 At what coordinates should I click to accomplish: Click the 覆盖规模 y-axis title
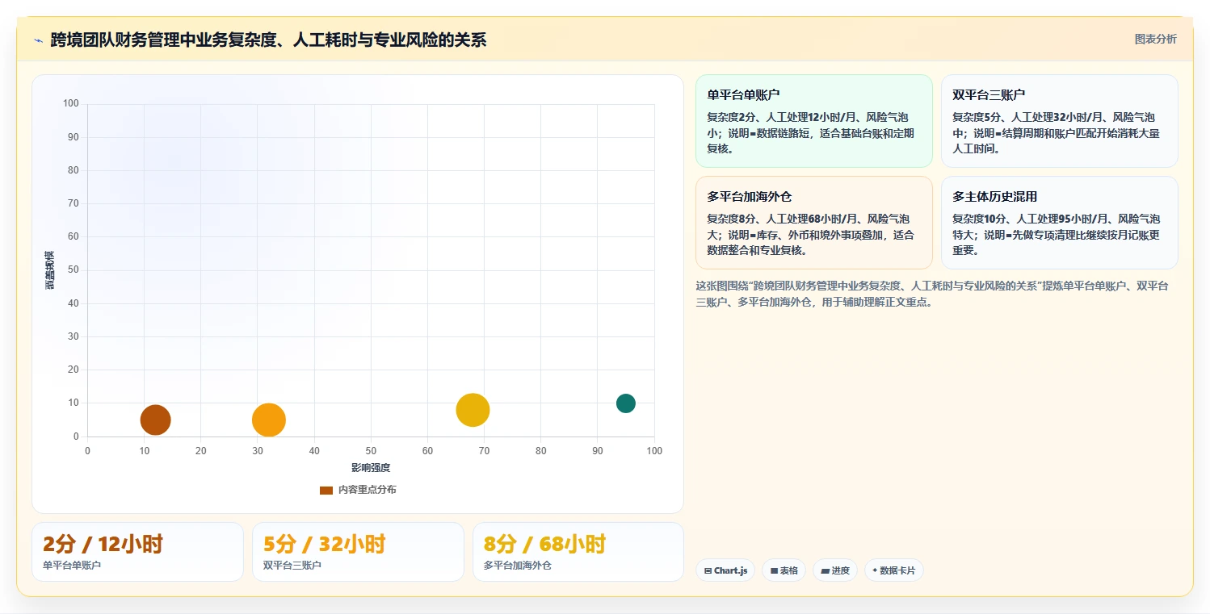(x=50, y=270)
